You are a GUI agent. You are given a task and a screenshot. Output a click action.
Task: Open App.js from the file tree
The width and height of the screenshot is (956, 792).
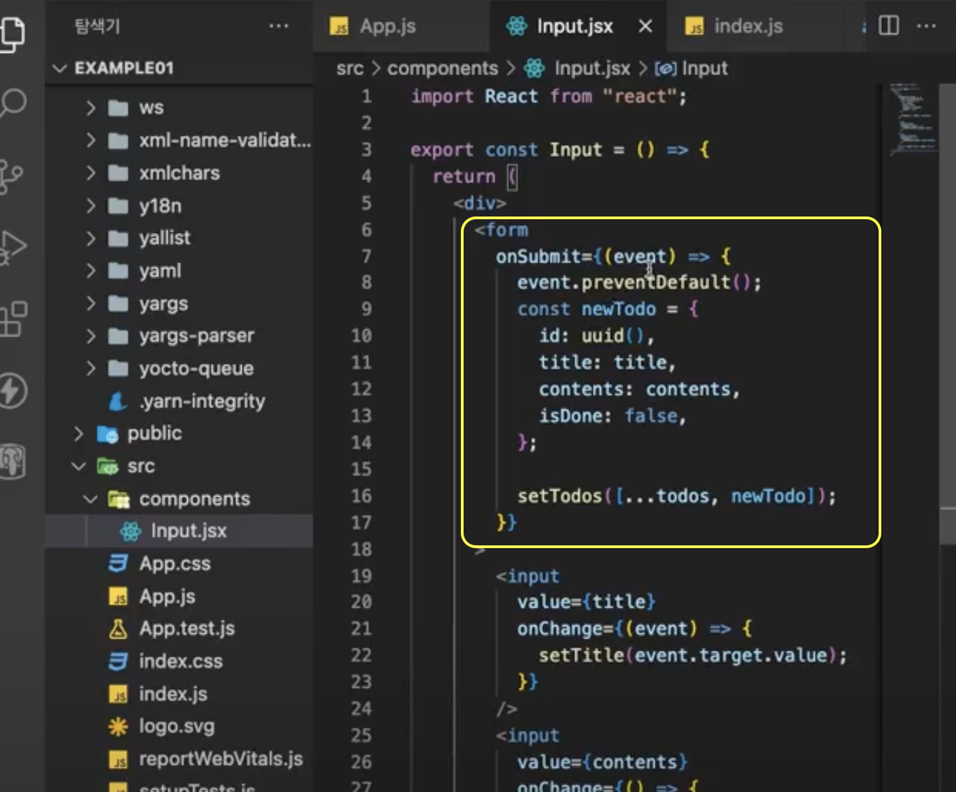[179, 597]
